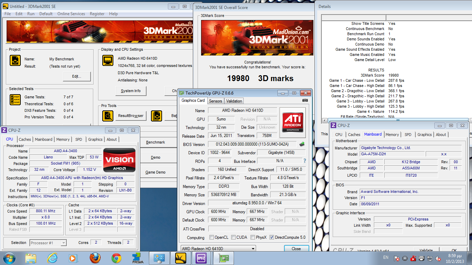Screen dimensions: 472x265
Task: Open the Register menu in 3DMark
Action: click(x=97, y=14)
